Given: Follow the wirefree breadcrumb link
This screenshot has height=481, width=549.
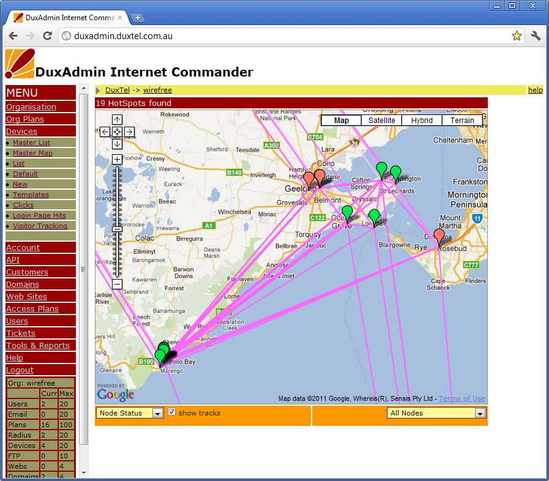Looking at the screenshot, I should click(x=157, y=90).
